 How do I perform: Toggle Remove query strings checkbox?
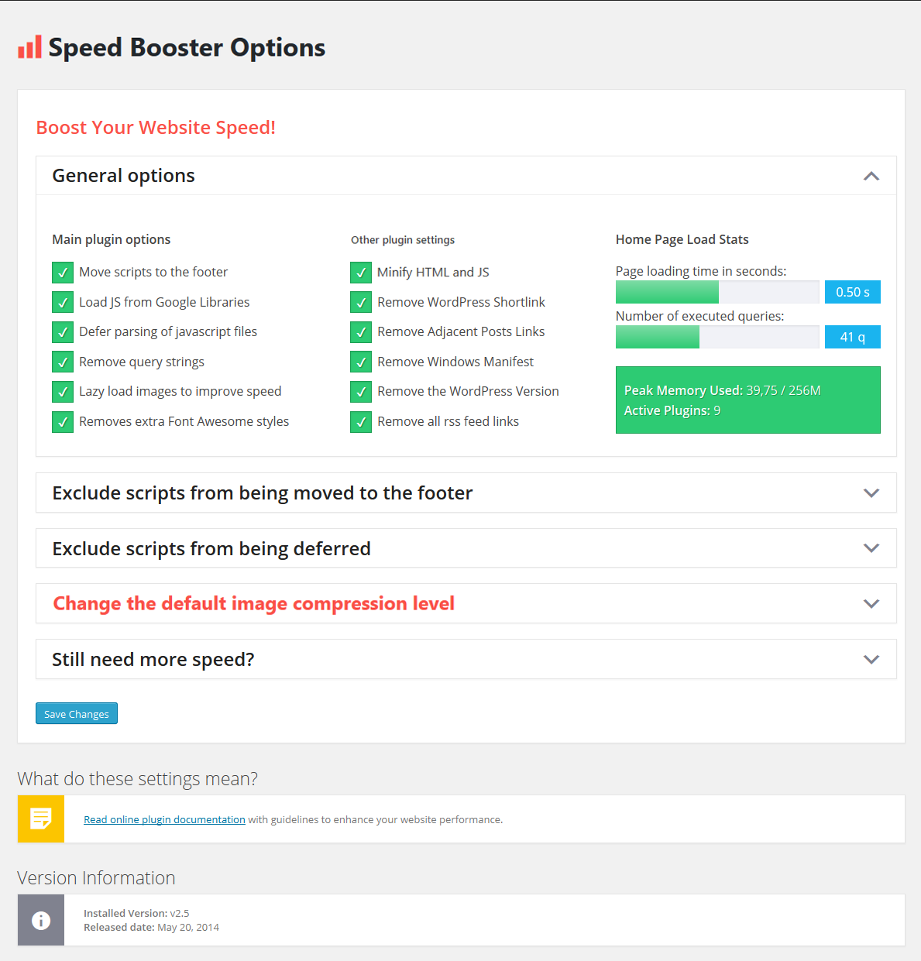pos(63,362)
